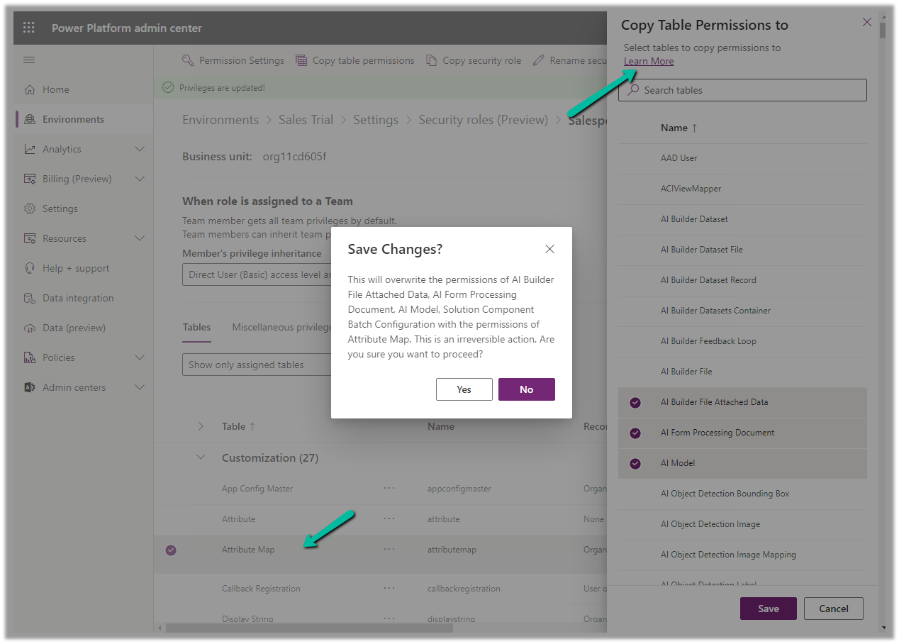Click the Save button in the panel

coord(769,609)
